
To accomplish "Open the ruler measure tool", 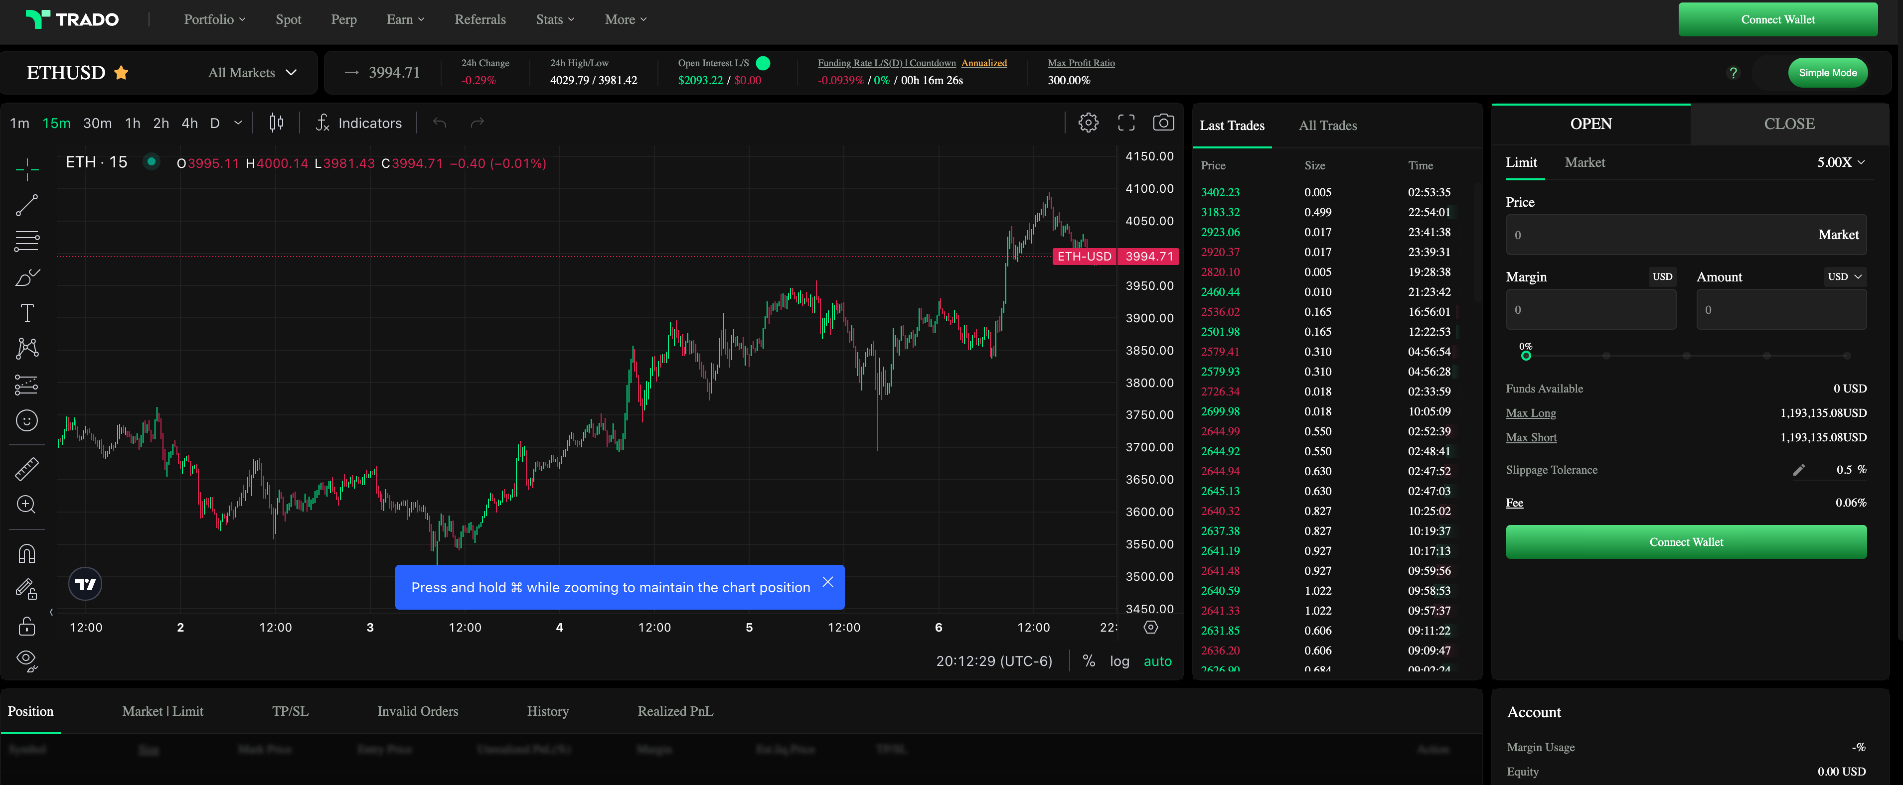I will point(27,469).
